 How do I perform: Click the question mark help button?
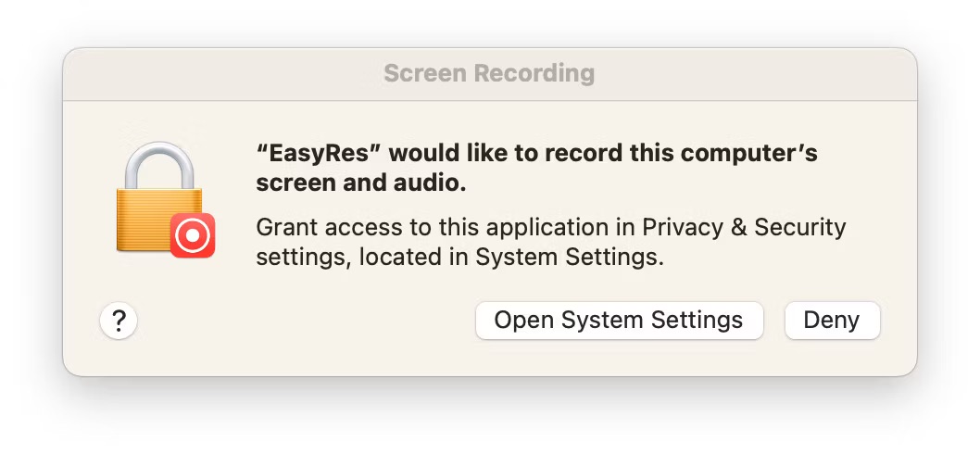click(x=119, y=322)
